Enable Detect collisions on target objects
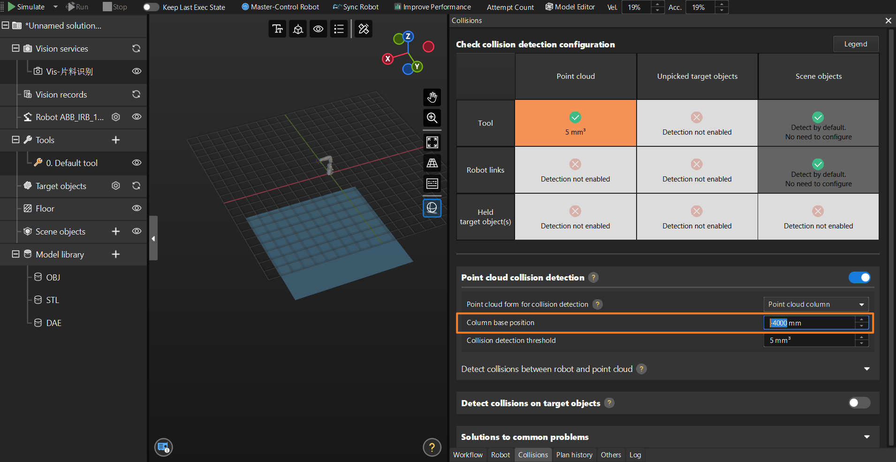 click(859, 403)
